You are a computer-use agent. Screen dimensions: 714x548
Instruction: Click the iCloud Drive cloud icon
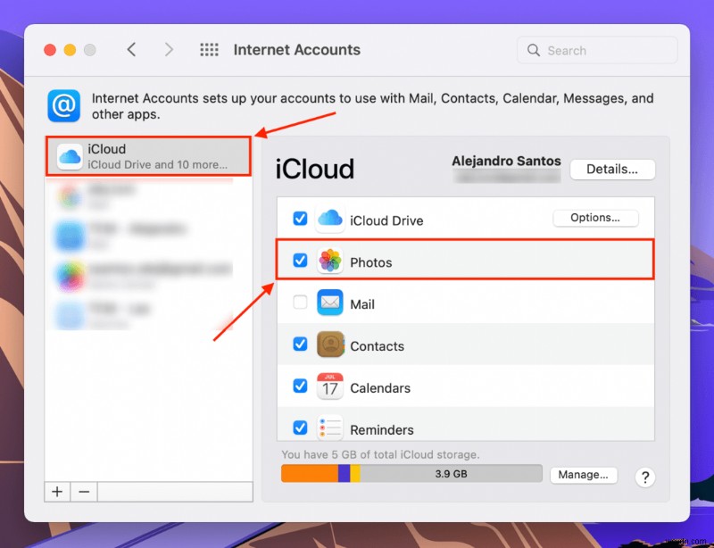tap(330, 220)
